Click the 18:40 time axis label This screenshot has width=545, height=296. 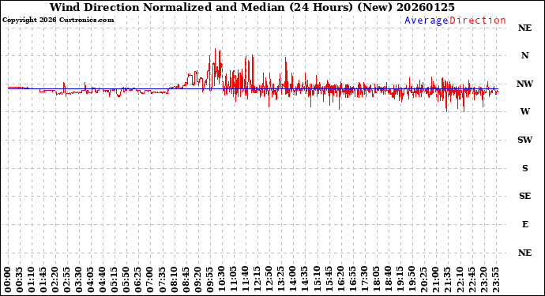coord(388,280)
